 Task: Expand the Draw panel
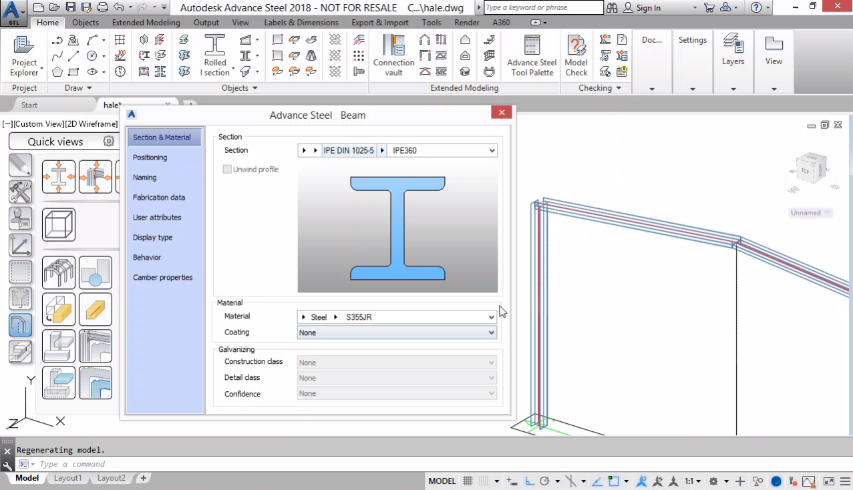click(78, 87)
